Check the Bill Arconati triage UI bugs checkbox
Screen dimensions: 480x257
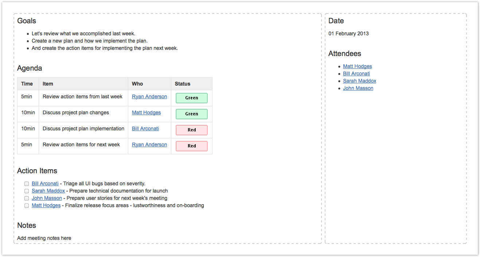tap(27, 184)
